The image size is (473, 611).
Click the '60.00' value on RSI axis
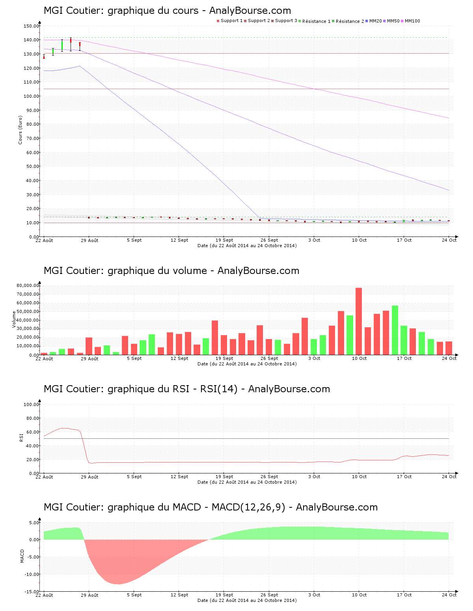pos(32,432)
